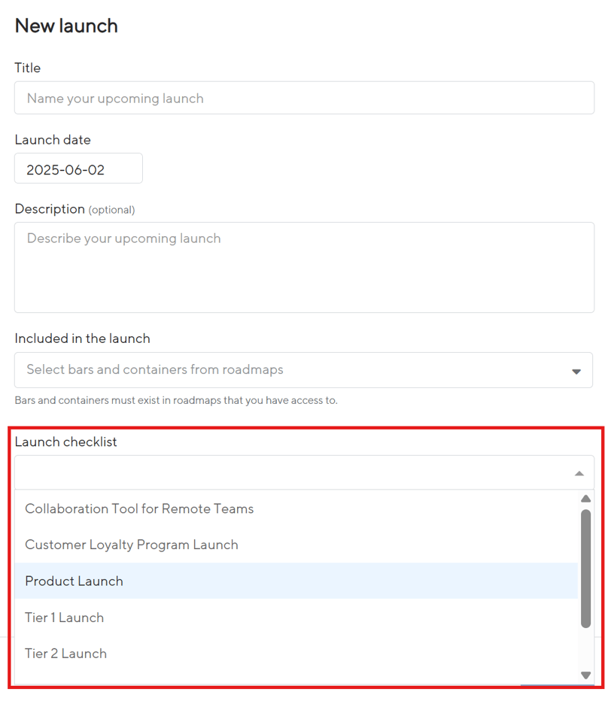Click the upward chevron on the Launch checklist field
Image resolution: width=605 pixels, height=701 pixels.
(x=579, y=473)
